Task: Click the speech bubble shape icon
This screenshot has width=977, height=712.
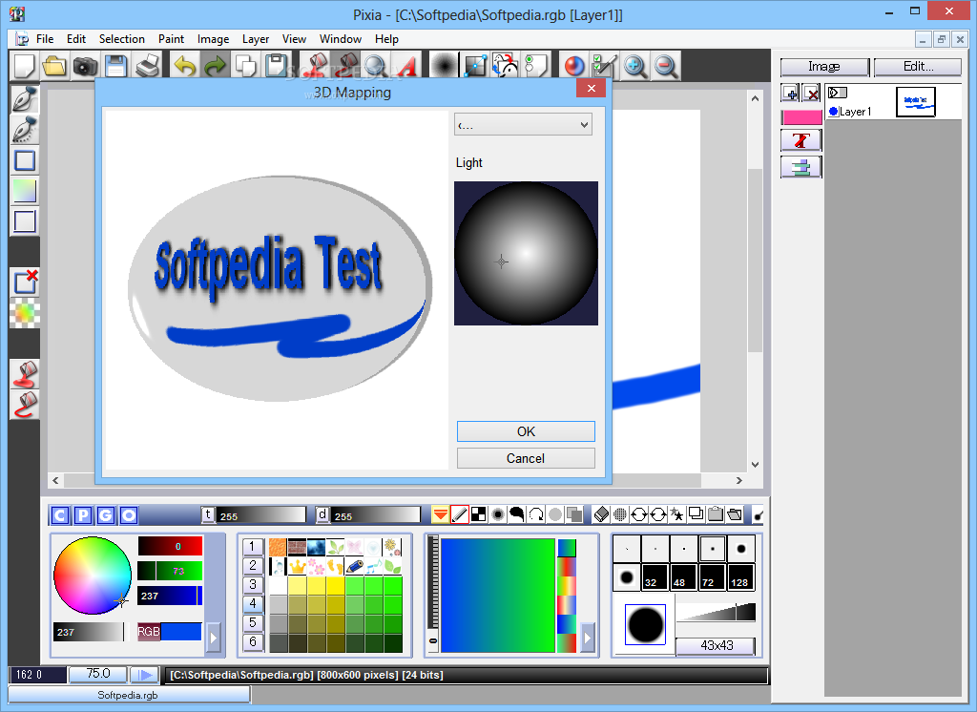Action: [516, 514]
